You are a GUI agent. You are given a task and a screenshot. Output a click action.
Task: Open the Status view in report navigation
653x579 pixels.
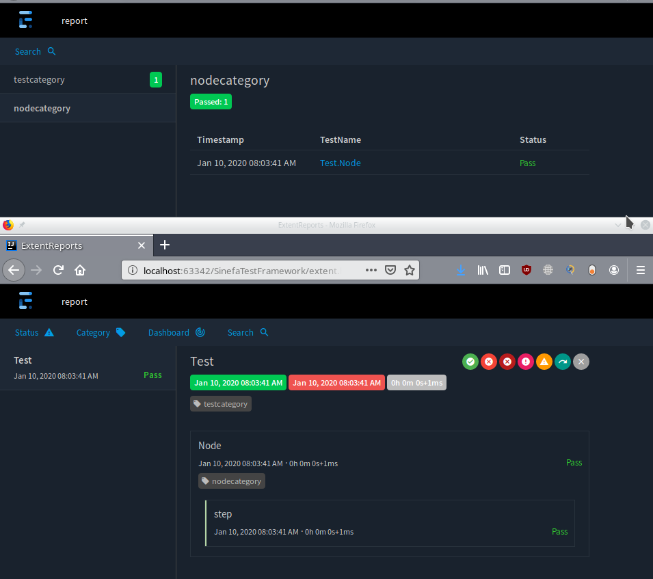point(35,332)
